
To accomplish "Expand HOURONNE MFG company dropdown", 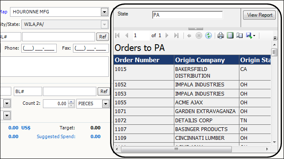I will tap(104, 12).
